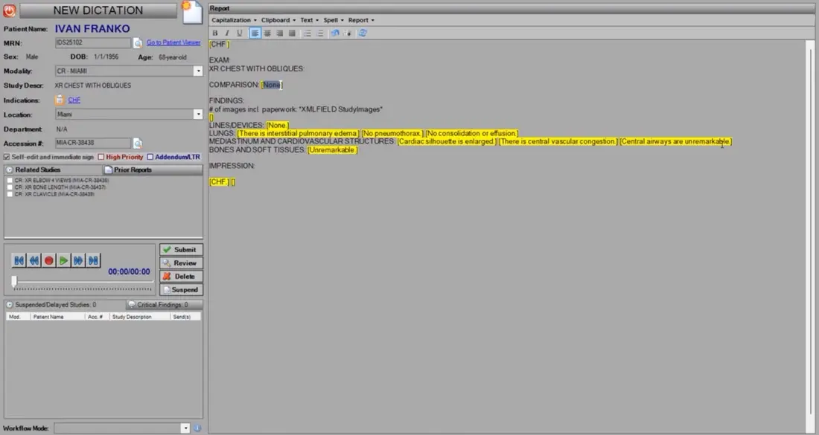
Task: Insert bulleted list in report
Action: 307,33
